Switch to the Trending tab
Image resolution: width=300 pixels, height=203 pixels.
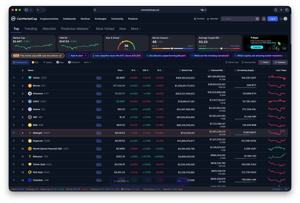click(x=31, y=29)
